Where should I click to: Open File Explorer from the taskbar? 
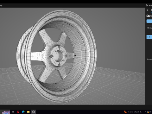coord(28,112)
